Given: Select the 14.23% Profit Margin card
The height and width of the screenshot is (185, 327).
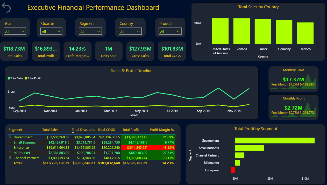Looking at the screenshot, I should [77, 51].
